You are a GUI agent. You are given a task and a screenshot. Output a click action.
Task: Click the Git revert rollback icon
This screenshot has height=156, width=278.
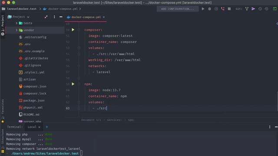pyautogui.click(x=266, y=9)
